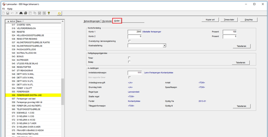268x137 pixels.
Task: Click the wage type list scrollbar
Action: click(x=63, y=91)
